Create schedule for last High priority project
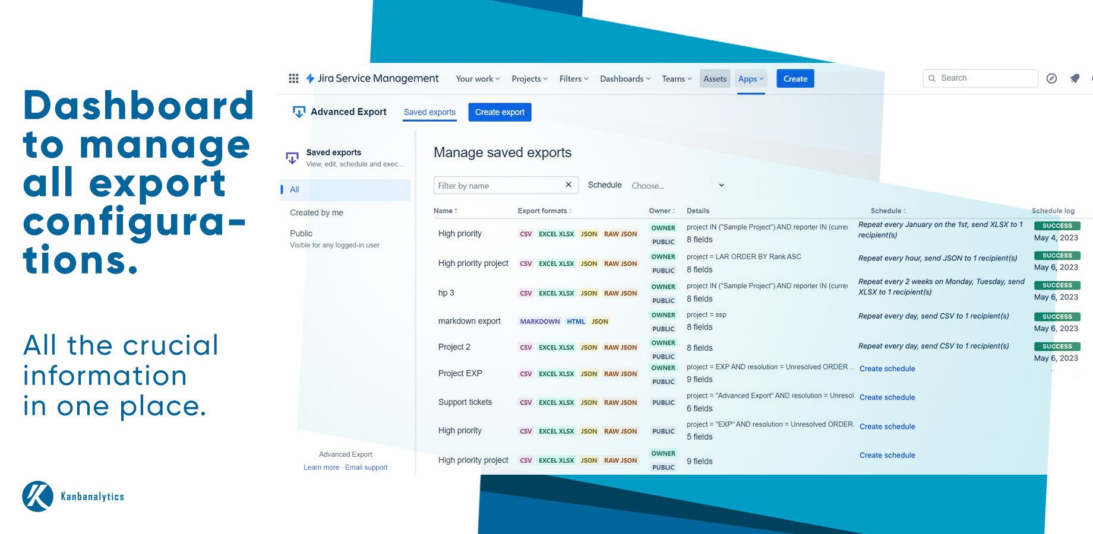 (x=887, y=455)
